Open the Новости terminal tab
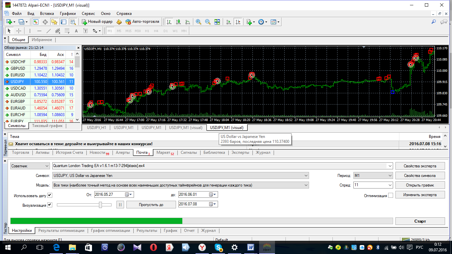452x254 pixels. click(x=99, y=152)
